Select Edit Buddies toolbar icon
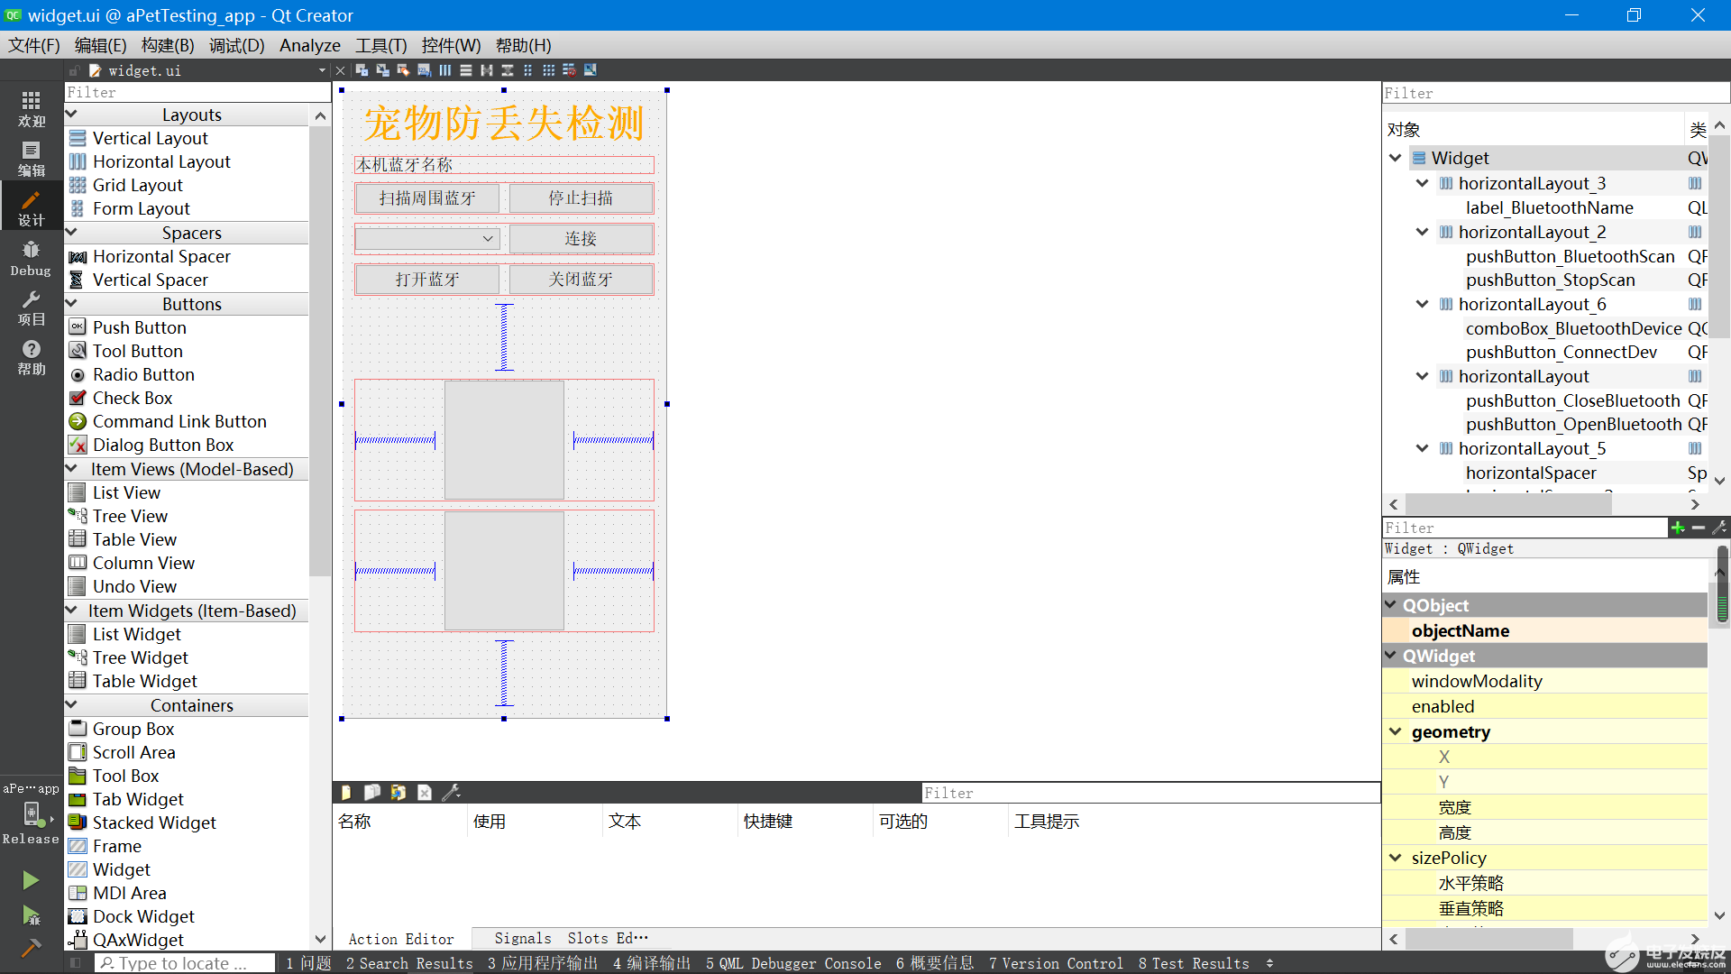Viewport: 1731px width, 974px height. pyautogui.click(x=403, y=69)
